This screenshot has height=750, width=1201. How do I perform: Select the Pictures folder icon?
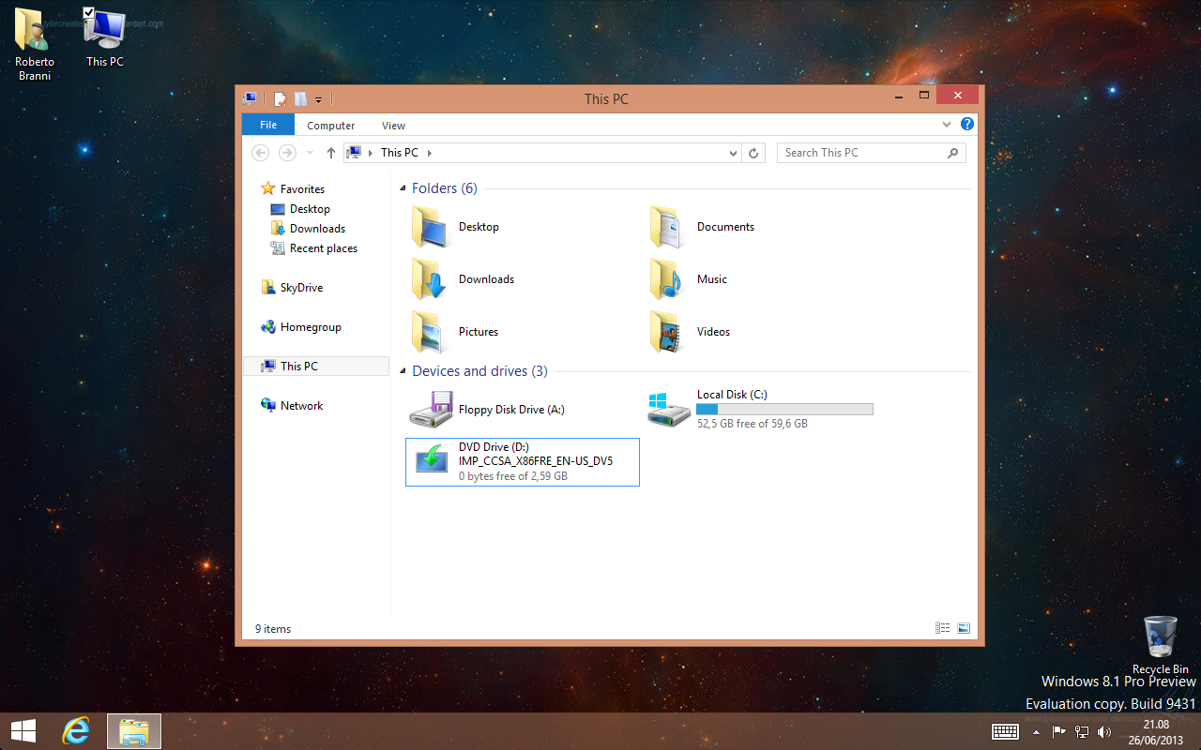(x=430, y=332)
